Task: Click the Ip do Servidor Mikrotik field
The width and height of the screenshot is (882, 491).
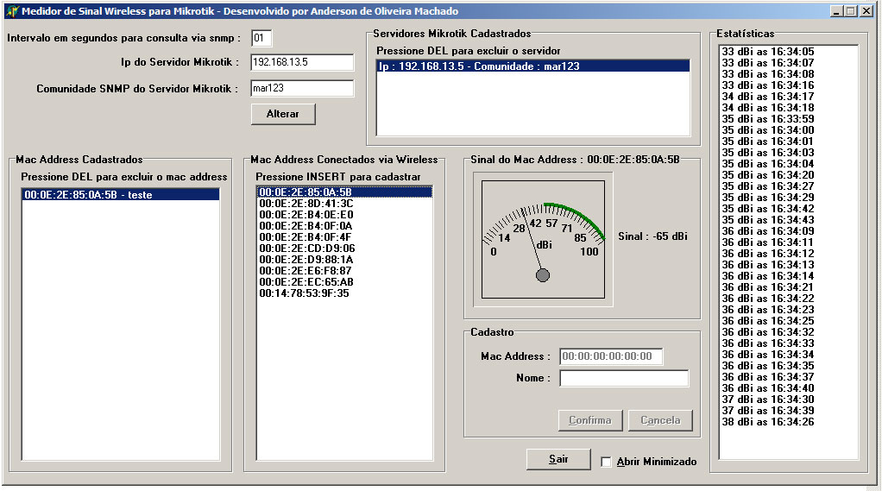Action: (302, 62)
